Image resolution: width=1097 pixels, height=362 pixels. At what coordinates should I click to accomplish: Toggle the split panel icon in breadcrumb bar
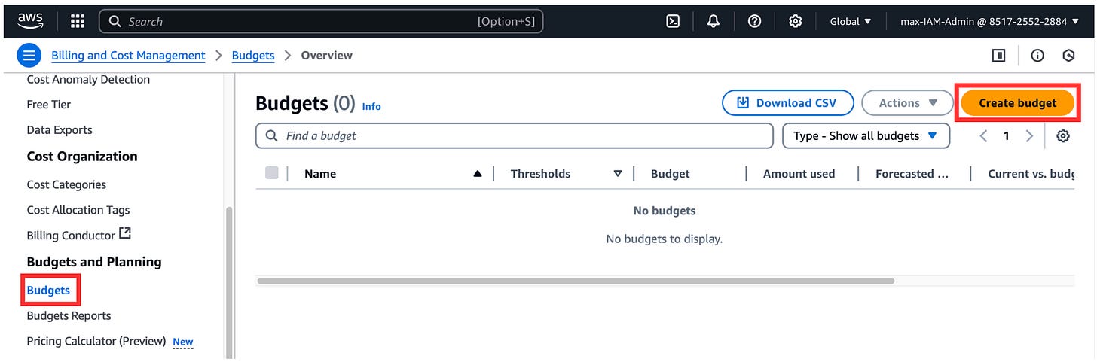998,56
